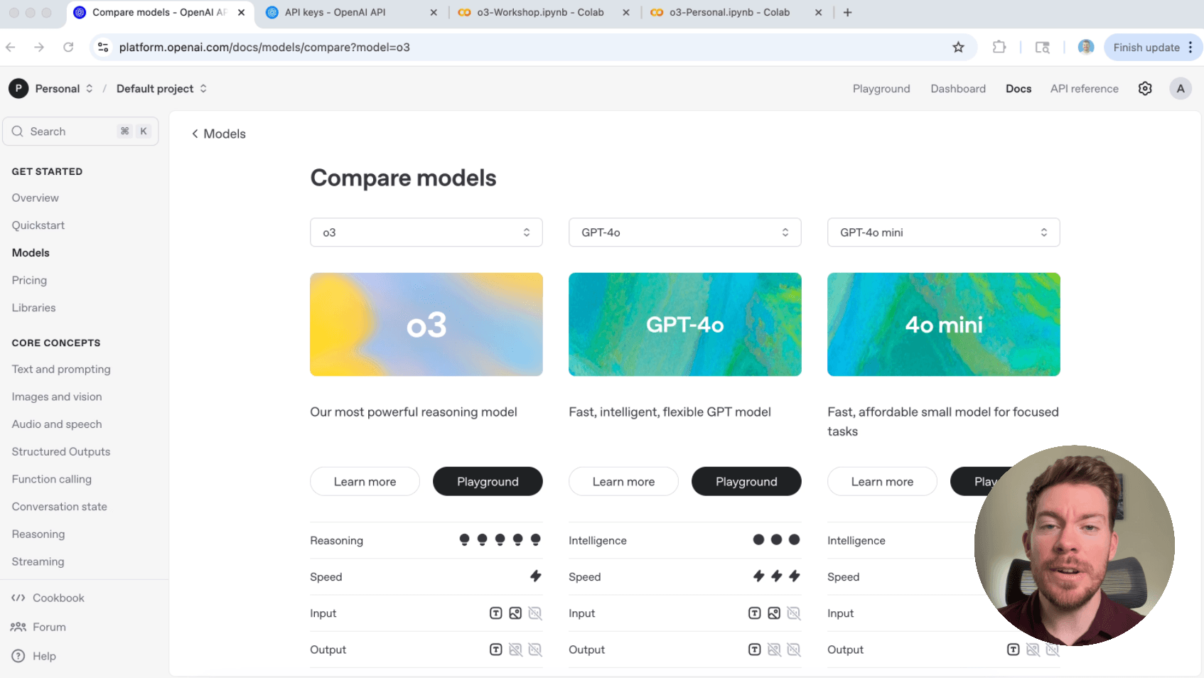Click the o3 text input type icon
This screenshot has height=678, width=1204.
pyautogui.click(x=496, y=613)
